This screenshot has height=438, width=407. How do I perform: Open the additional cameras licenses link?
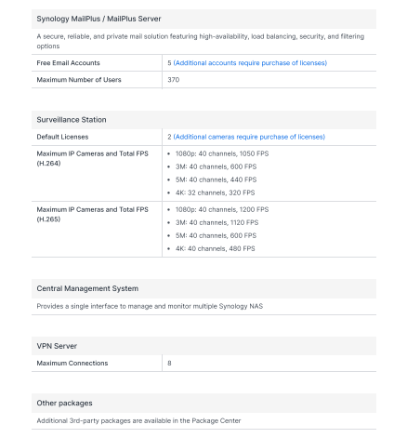(x=249, y=137)
